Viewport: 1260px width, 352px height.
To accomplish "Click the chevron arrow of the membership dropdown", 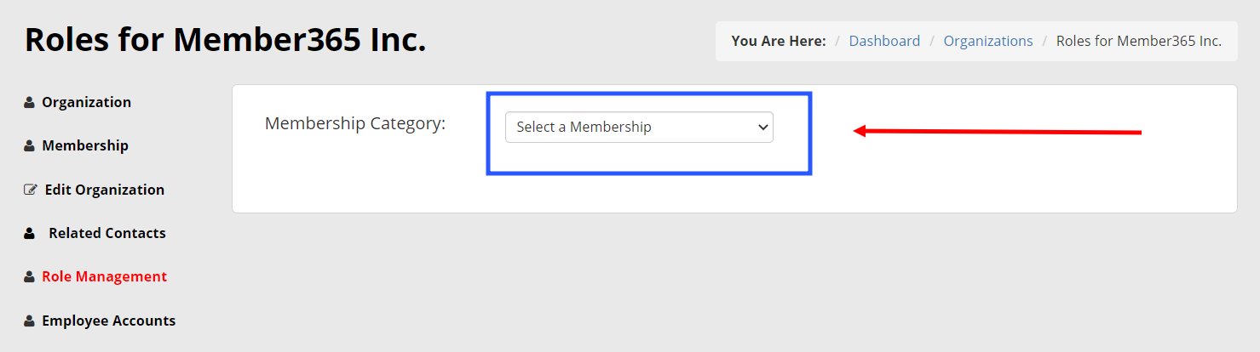I will tap(762, 128).
